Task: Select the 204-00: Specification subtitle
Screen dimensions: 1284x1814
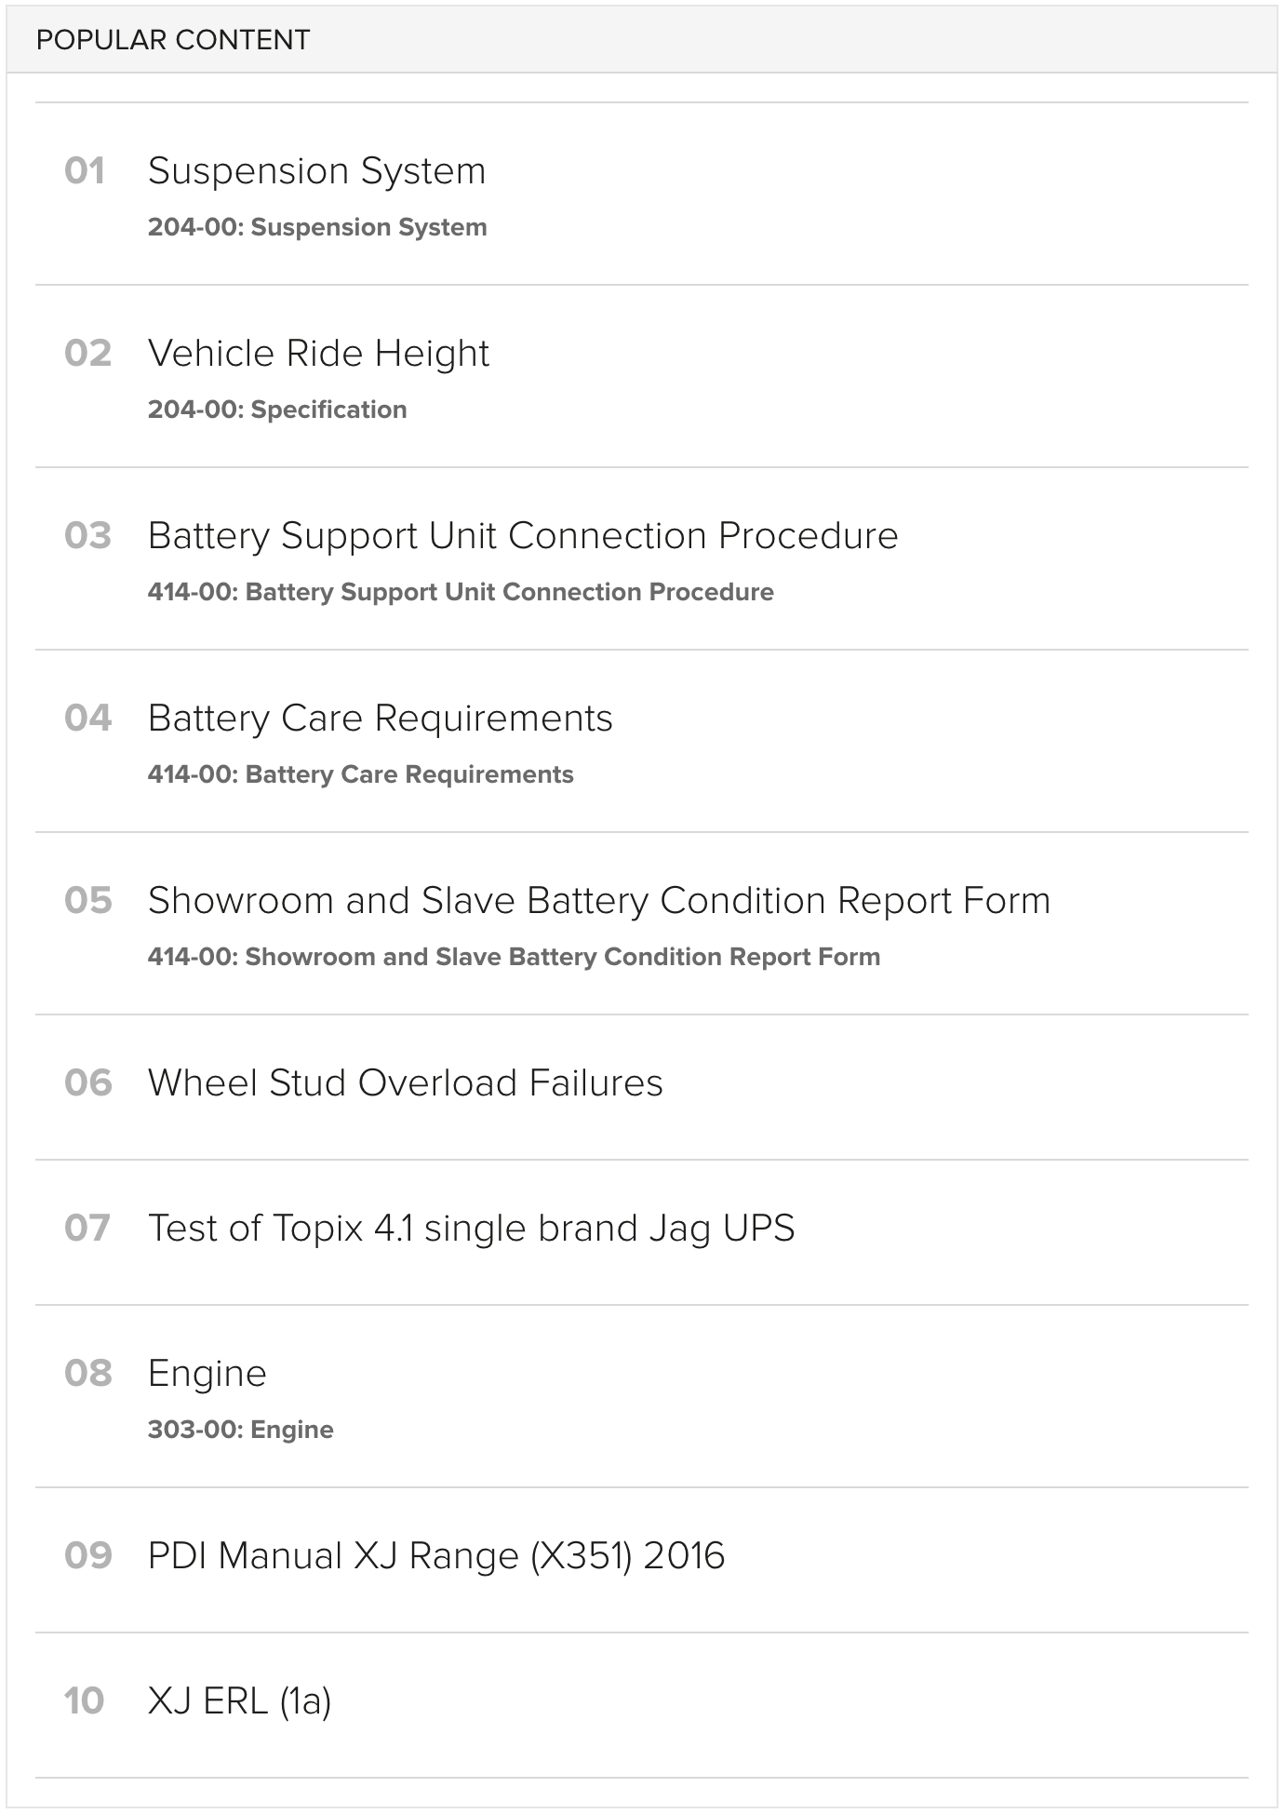Action: (277, 410)
